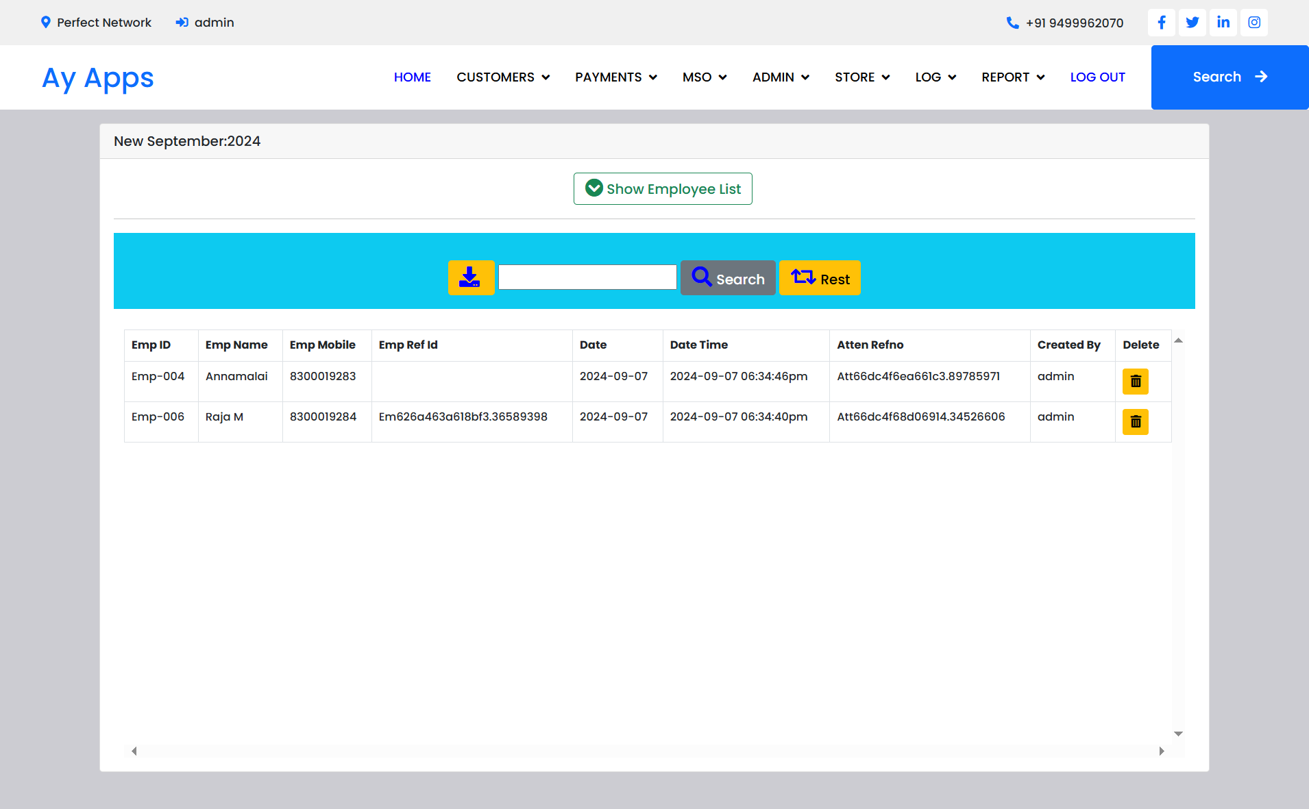Screen dimensions: 1309x809
Task: Click the yellow download icon button
Action: (x=471, y=277)
